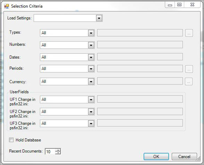Image resolution: width=204 pixels, height=165 pixels.
Task: Minimize the Selection Criteria window
Action: [x=170, y=5]
